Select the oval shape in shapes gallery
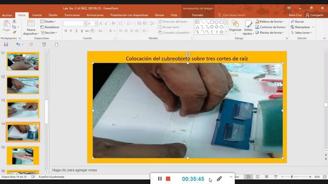Image resolution: width=328 pixels, height=184 pixels. point(217,22)
